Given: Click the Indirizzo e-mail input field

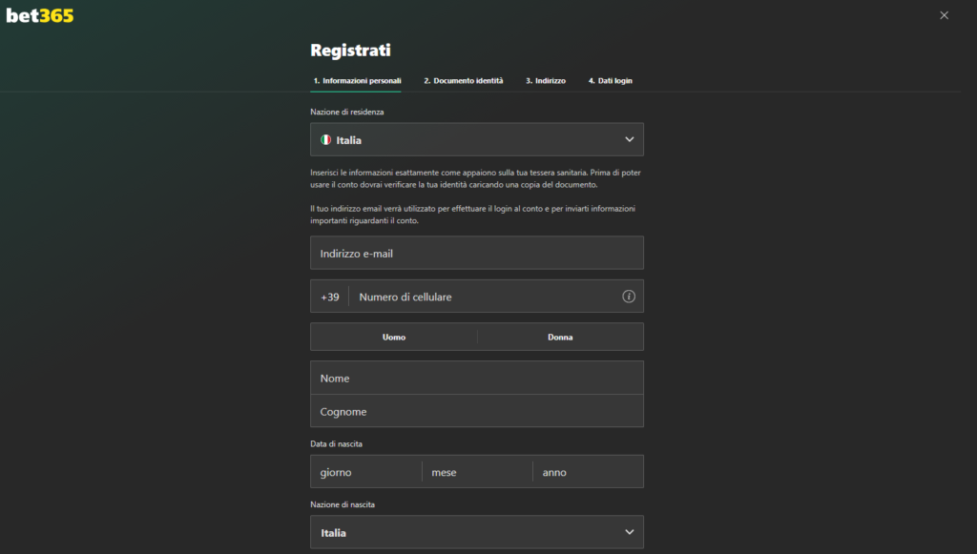Looking at the screenshot, I should pos(477,252).
